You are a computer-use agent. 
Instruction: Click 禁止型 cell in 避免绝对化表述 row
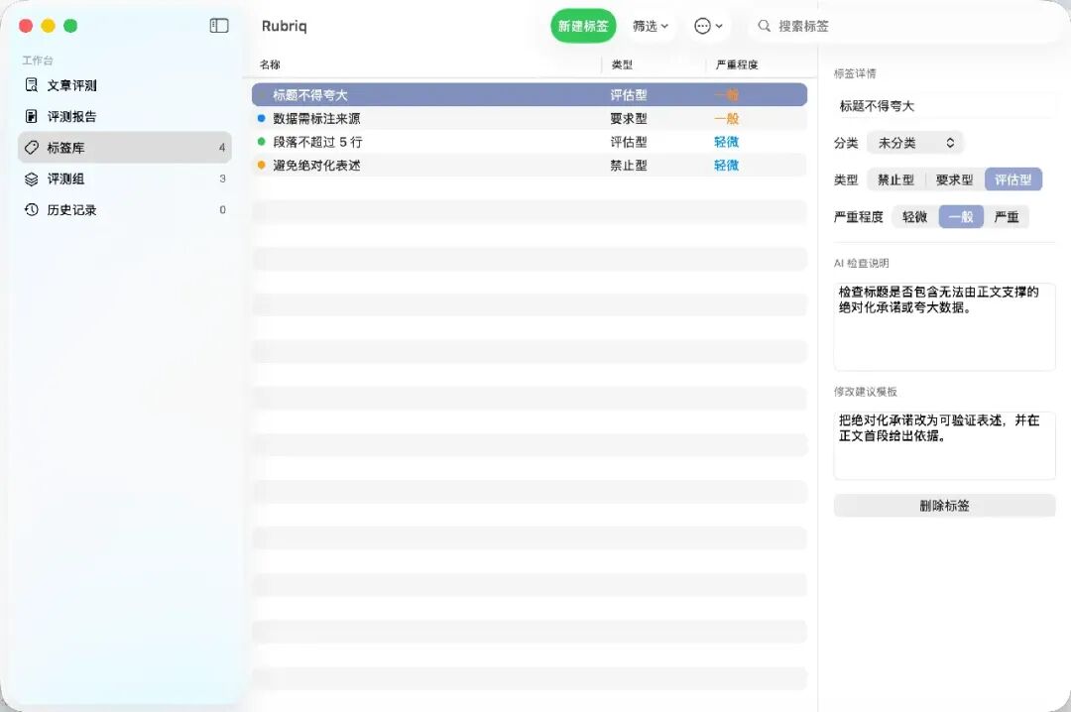pos(629,165)
